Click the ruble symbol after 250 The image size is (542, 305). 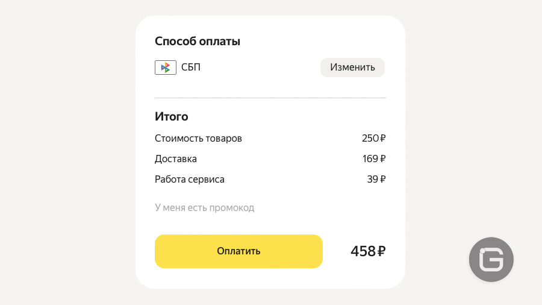click(x=382, y=138)
